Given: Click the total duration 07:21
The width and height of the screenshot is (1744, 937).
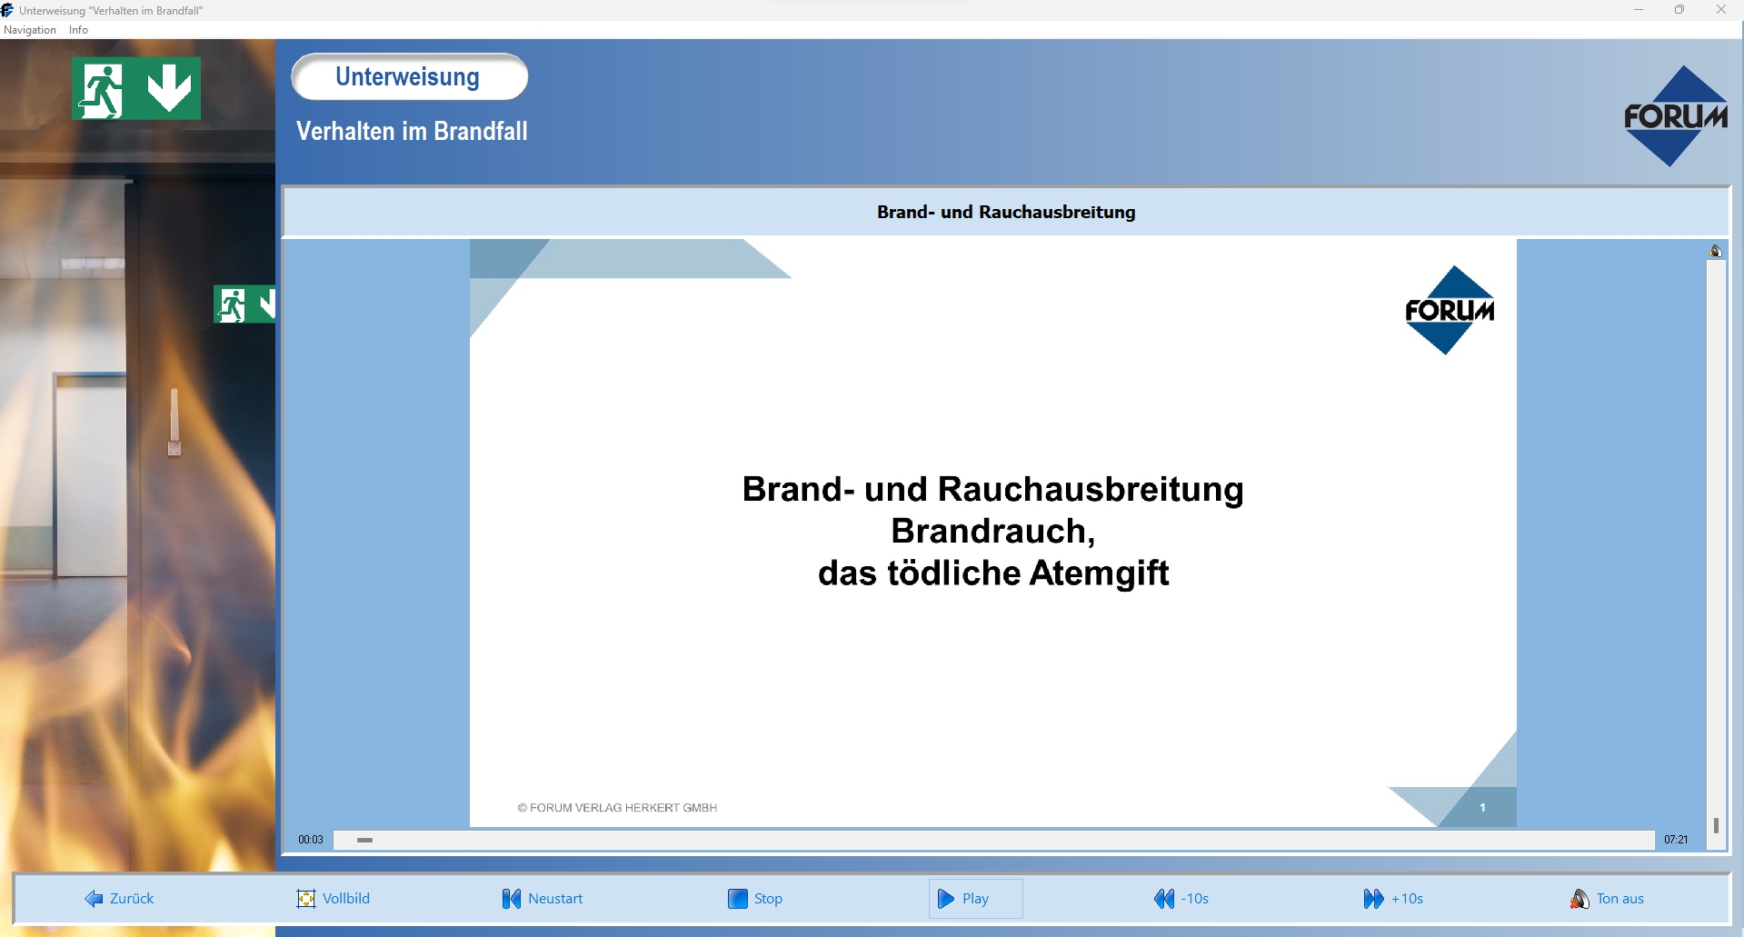Looking at the screenshot, I should pos(1676,840).
